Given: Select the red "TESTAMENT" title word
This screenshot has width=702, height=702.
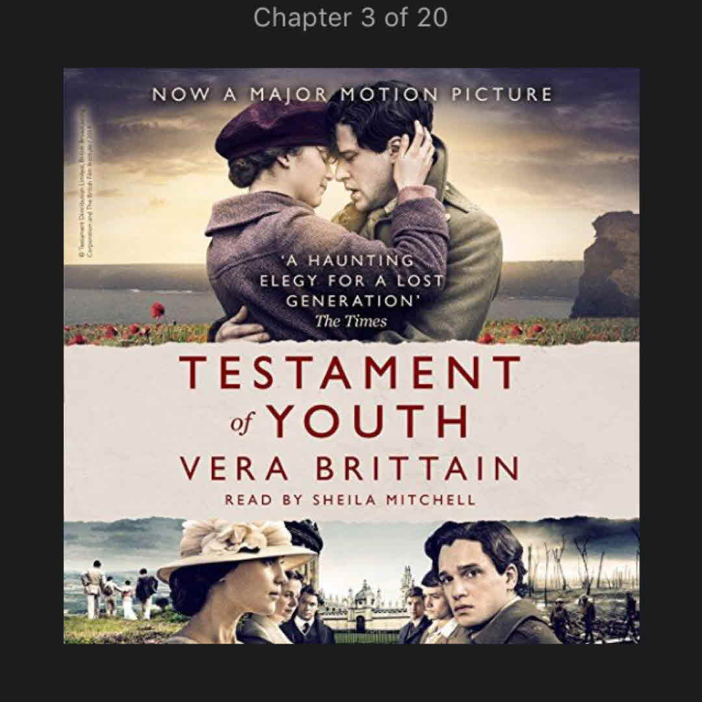Looking at the screenshot, I should tap(350, 372).
